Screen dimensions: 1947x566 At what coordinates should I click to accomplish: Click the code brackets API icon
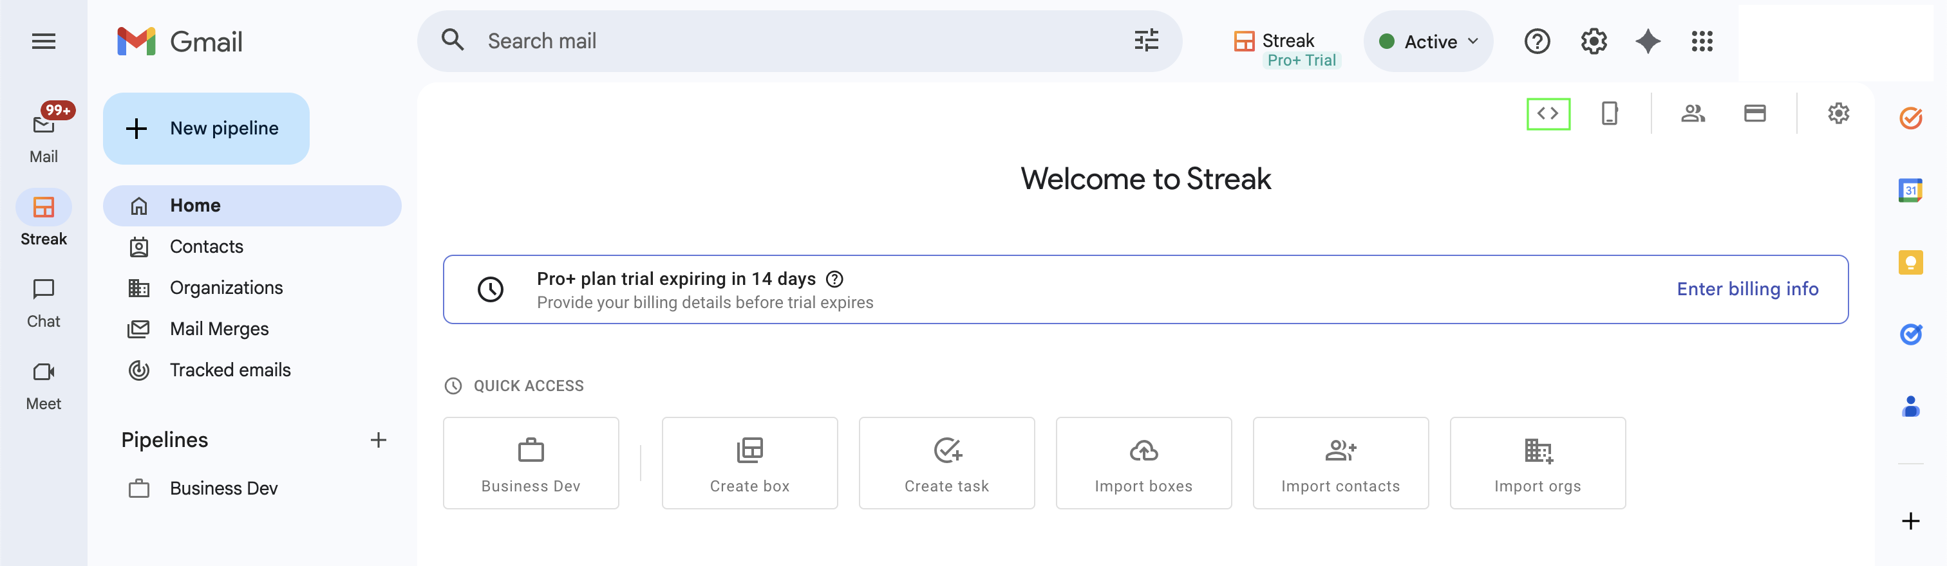1548,114
